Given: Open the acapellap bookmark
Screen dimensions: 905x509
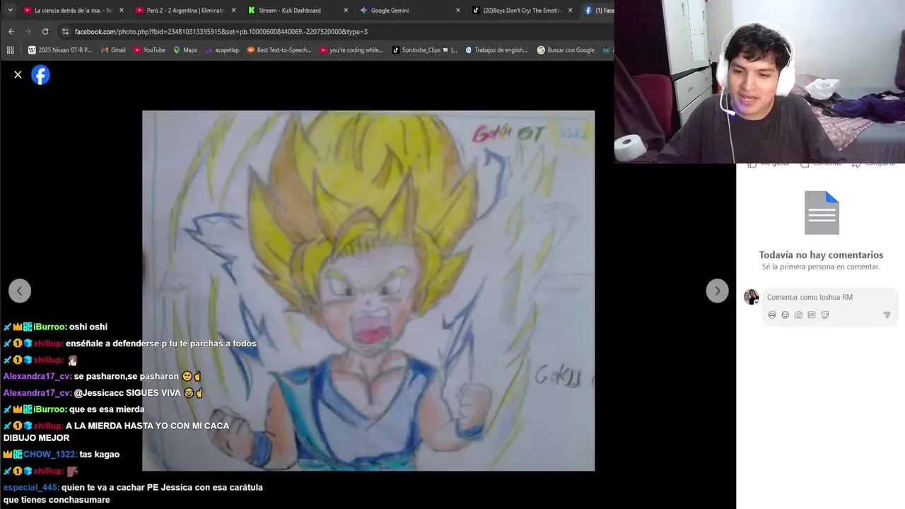Looking at the screenshot, I should (x=221, y=50).
